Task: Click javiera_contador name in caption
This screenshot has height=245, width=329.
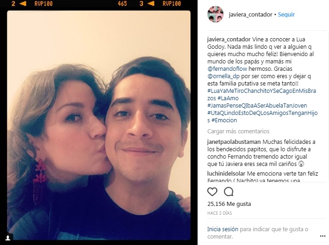Action: [x=229, y=39]
